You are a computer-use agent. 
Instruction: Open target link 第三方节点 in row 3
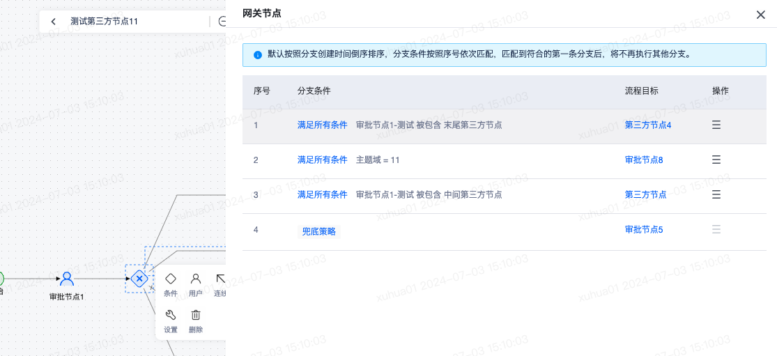[x=646, y=194]
